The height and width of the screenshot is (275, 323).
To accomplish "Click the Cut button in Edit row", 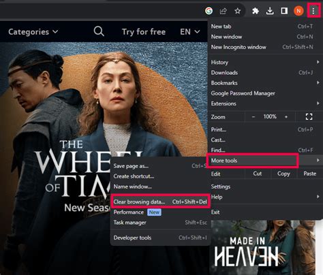I will 258,174.
